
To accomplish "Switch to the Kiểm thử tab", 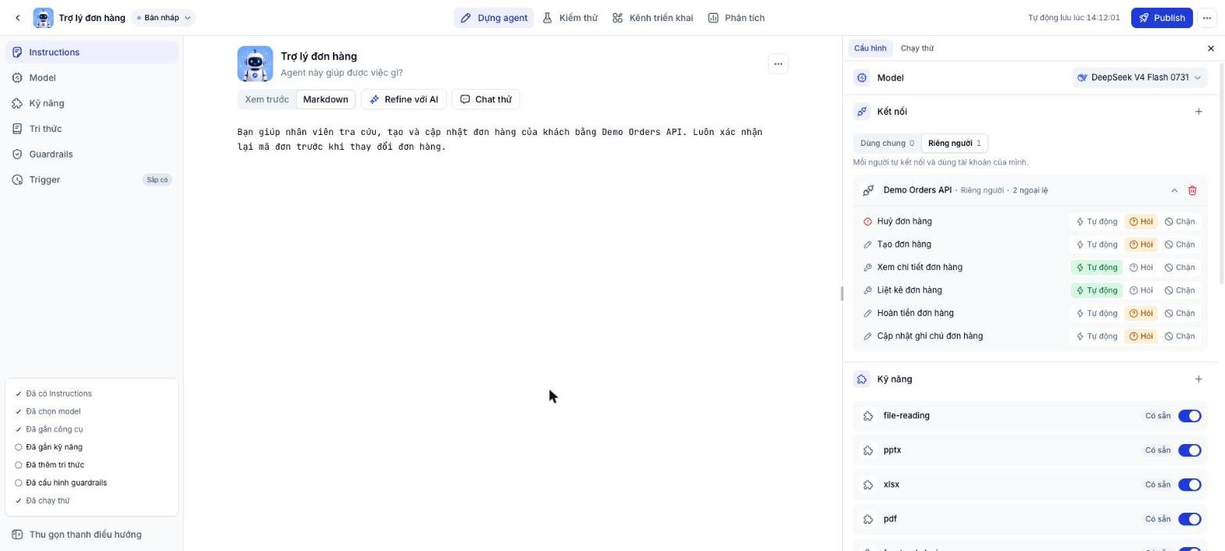I will [570, 18].
